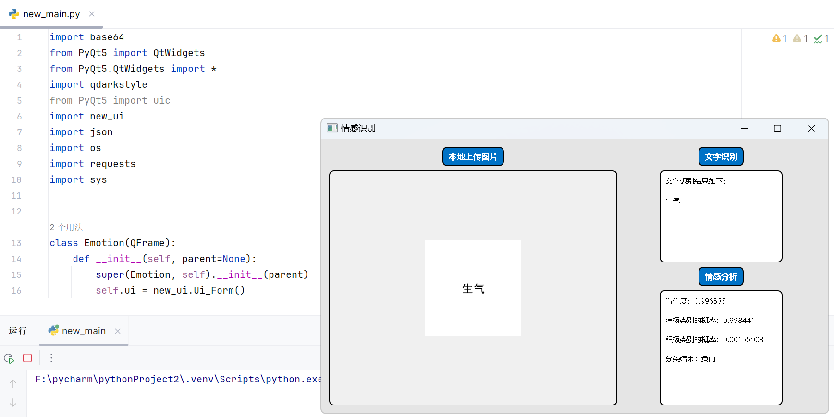
Task: Click the 情感识别 window title icon
Action: tap(332, 128)
